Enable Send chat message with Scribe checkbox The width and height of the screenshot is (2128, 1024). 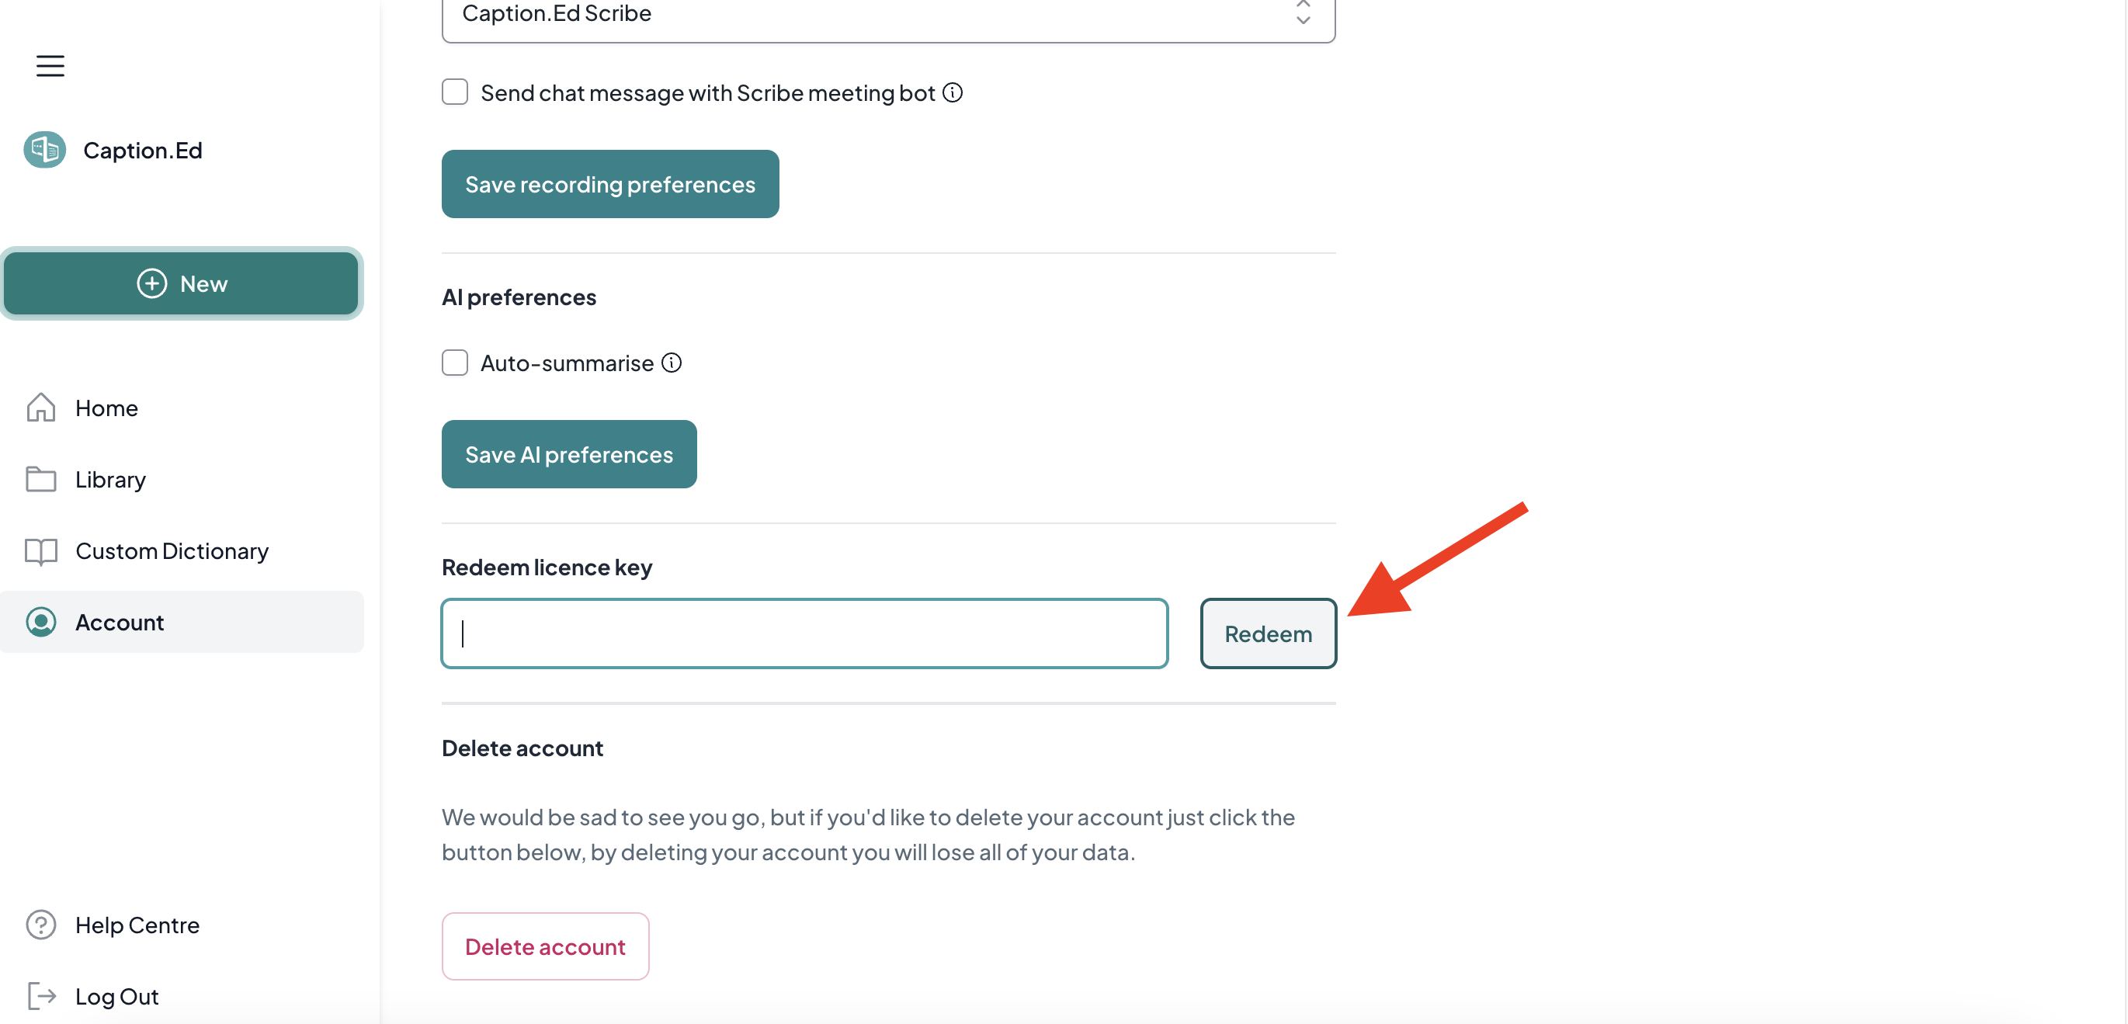pos(454,92)
